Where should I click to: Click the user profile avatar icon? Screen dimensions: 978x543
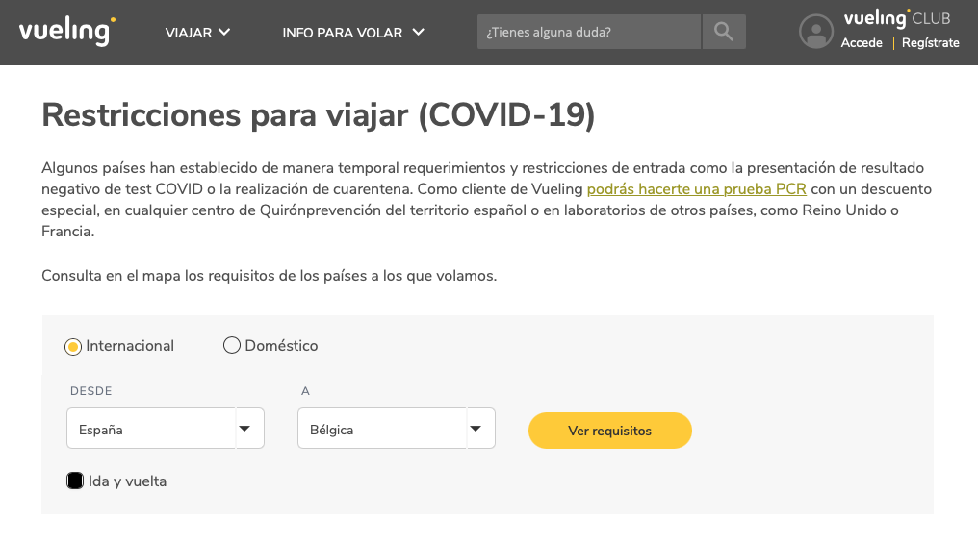[x=815, y=32]
